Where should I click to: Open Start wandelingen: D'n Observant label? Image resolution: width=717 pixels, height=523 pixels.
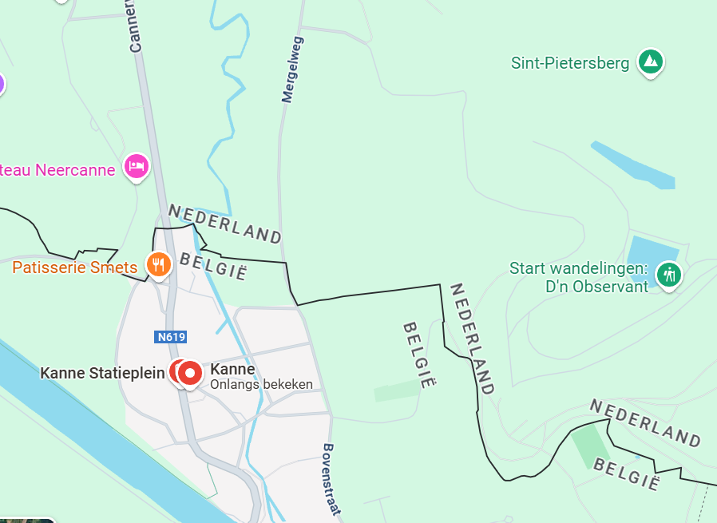(580, 277)
